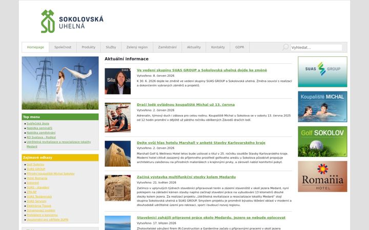Click the Zajímavé odkazy yellow header
Screen dimensions: 369x230
60,157
